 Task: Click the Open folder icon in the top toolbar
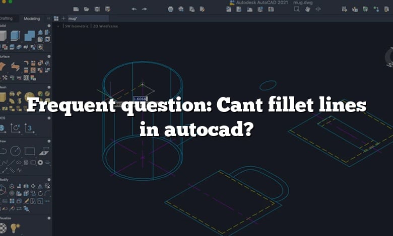(87, 9)
